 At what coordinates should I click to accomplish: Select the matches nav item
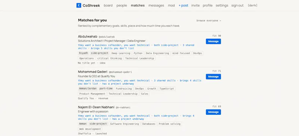[138, 6]
